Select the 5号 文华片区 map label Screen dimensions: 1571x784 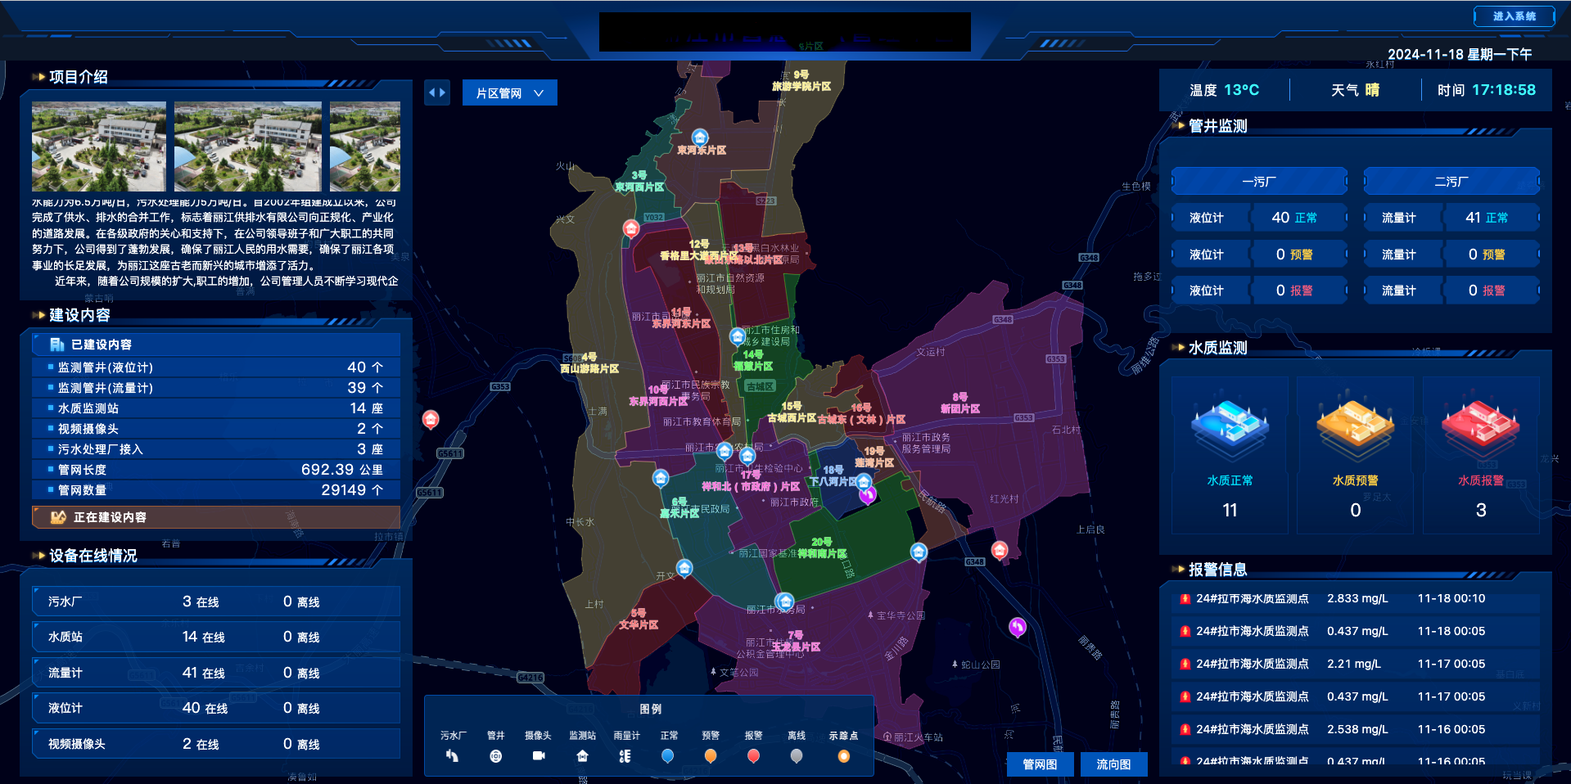click(639, 619)
